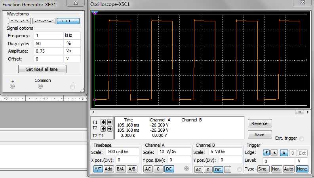314x178 pixels.
Task: Click the Reverse button
Action: tap(260, 123)
